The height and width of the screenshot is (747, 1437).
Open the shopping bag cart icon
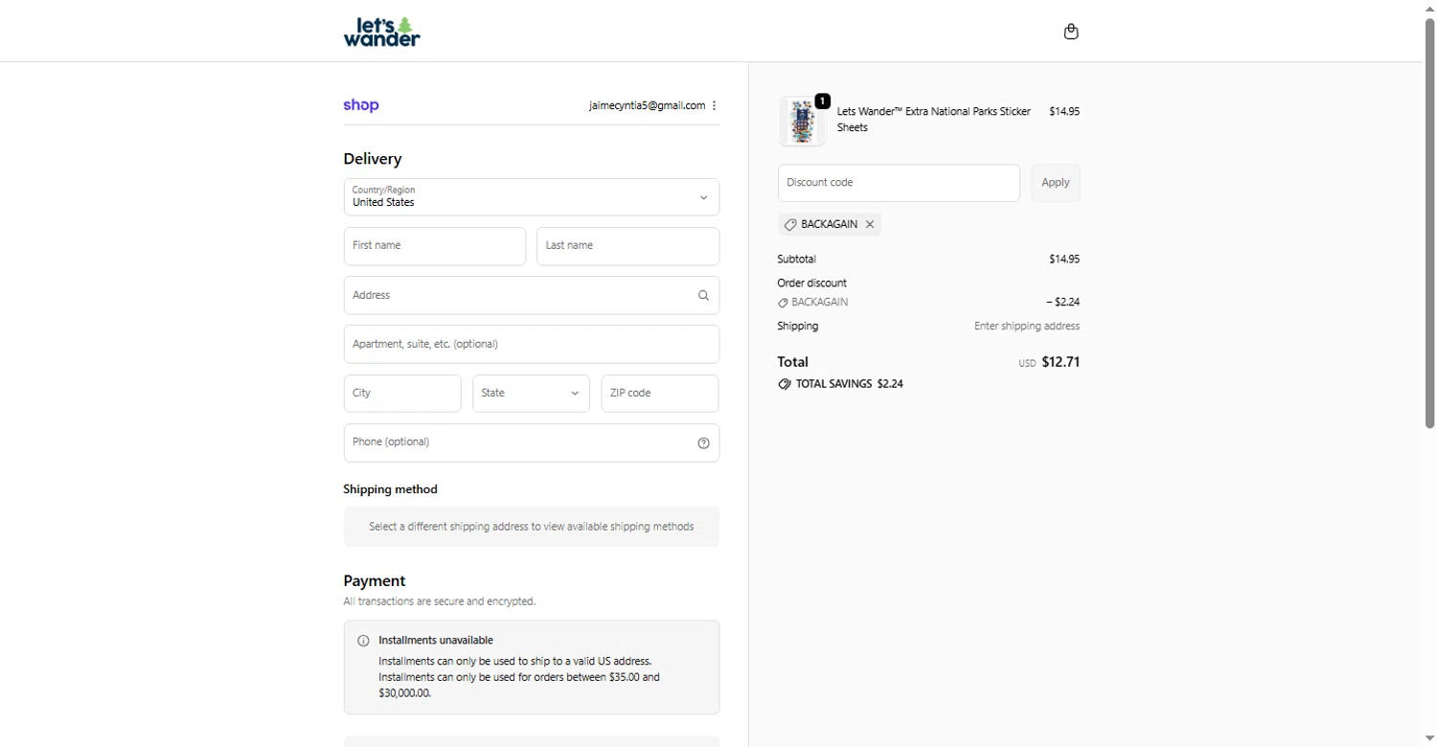[1071, 32]
